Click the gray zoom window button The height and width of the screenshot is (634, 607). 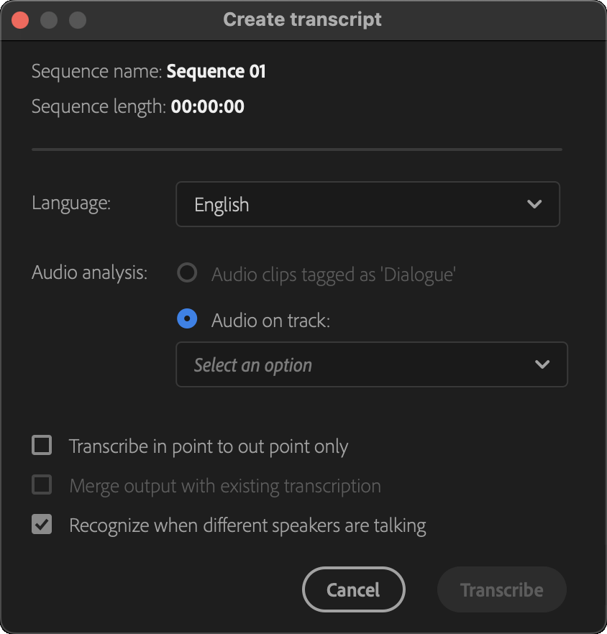(77, 20)
